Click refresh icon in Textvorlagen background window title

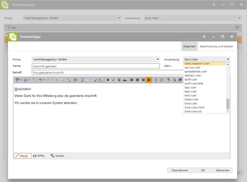tap(214, 5)
